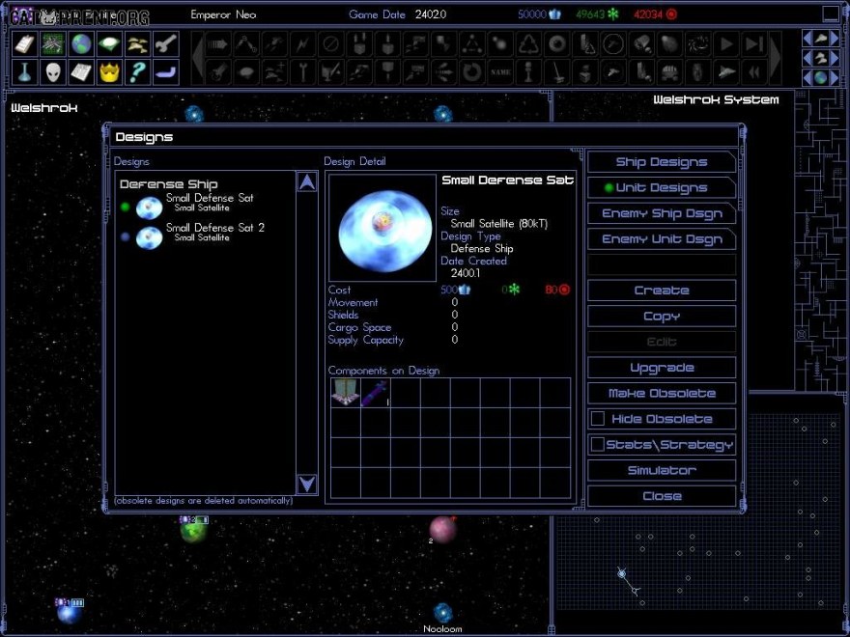
Task: Open the Log newspaper icon
Action: pos(81,72)
